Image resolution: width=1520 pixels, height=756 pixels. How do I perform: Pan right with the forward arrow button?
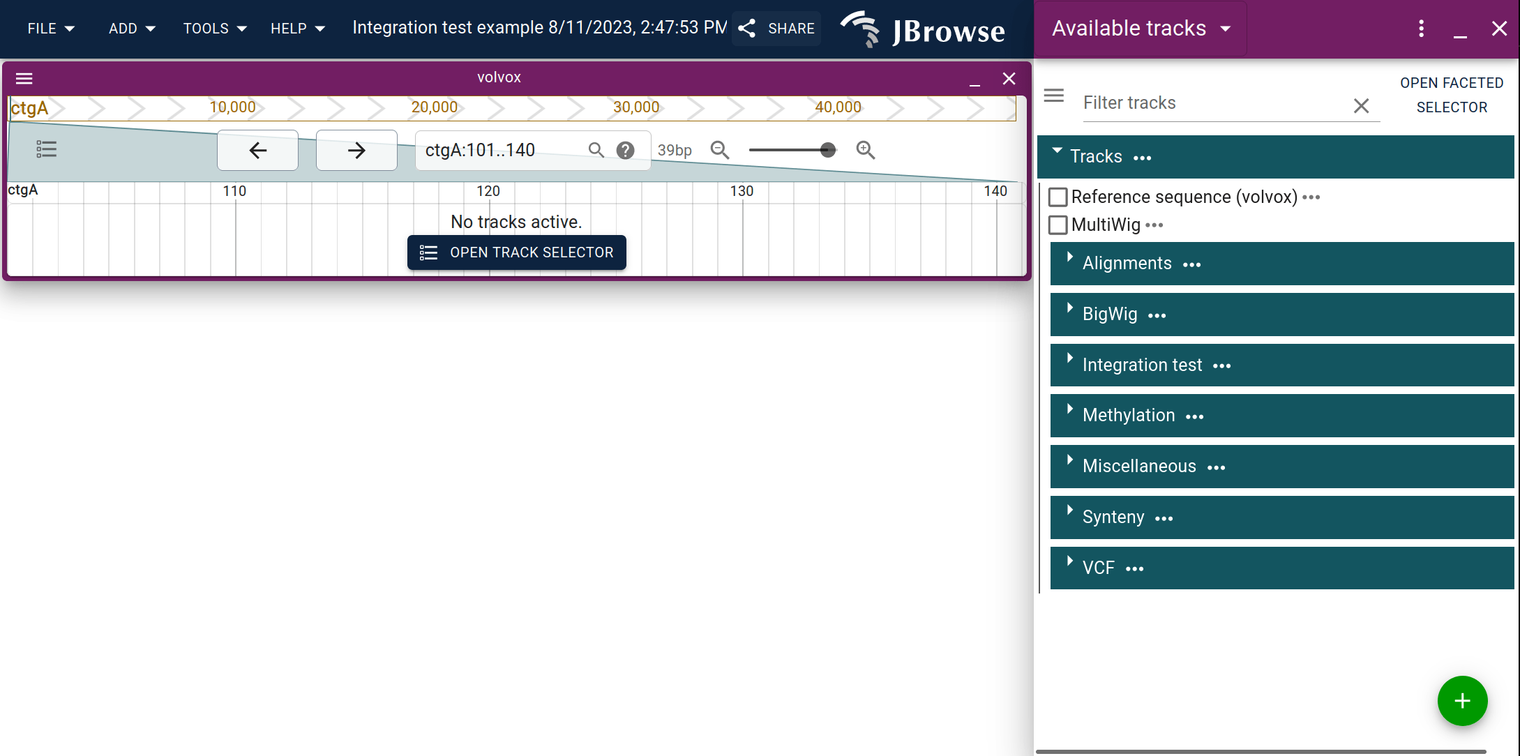point(356,150)
